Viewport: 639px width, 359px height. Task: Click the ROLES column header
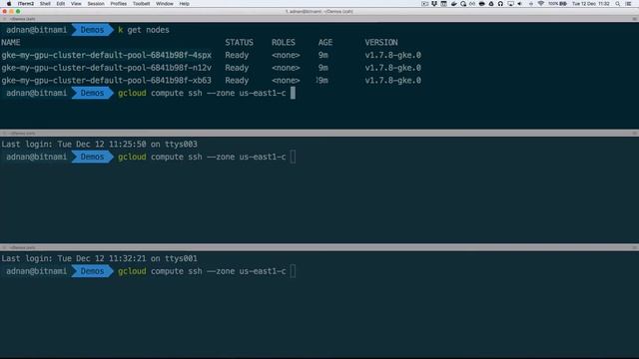click(x=284, y=42)
